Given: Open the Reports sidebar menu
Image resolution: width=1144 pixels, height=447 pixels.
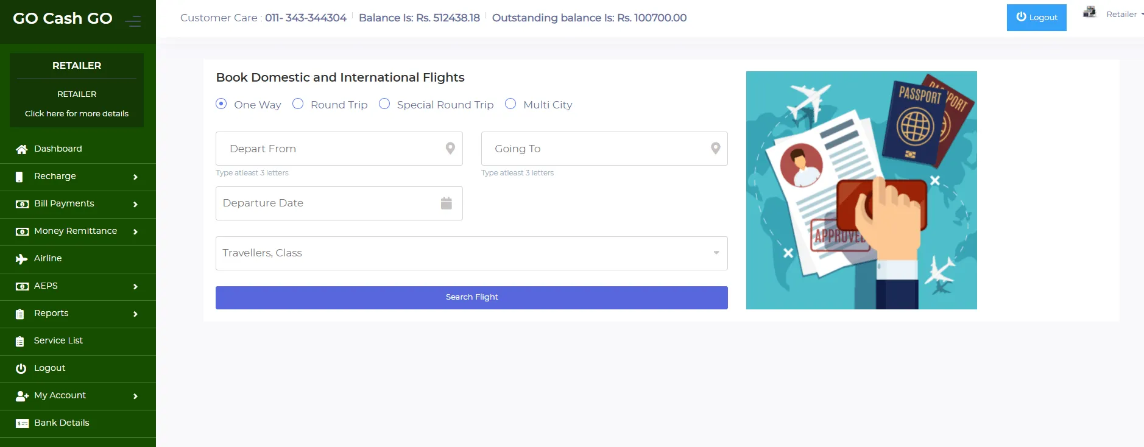Looking at the screenshot, I should [x=51, y=314].
